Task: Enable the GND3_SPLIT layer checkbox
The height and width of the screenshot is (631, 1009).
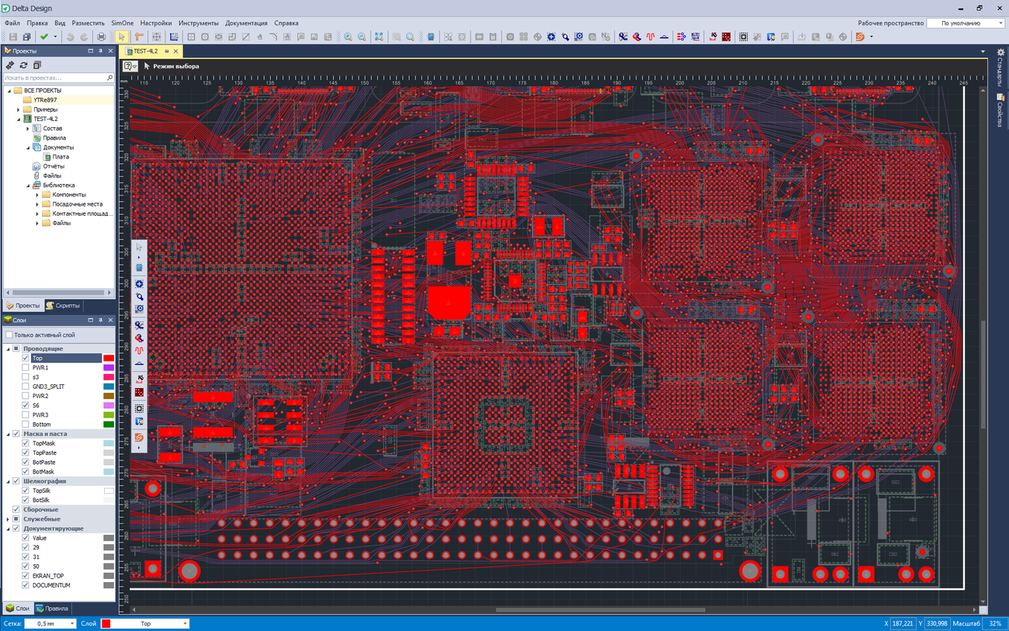Action: [x=26, y=387]
